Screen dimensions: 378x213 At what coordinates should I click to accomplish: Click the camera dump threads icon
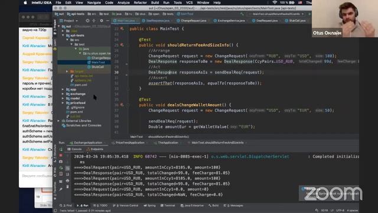[x=61, y=162]
